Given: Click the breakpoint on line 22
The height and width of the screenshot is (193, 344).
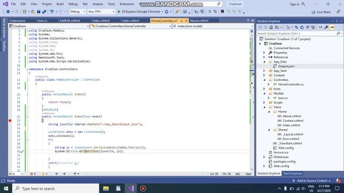Looking at the screenshot, I should coord(10,121).
